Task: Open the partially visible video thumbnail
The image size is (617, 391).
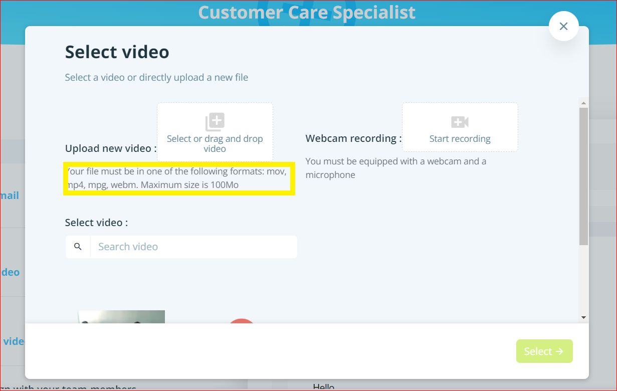Action: 121,317
